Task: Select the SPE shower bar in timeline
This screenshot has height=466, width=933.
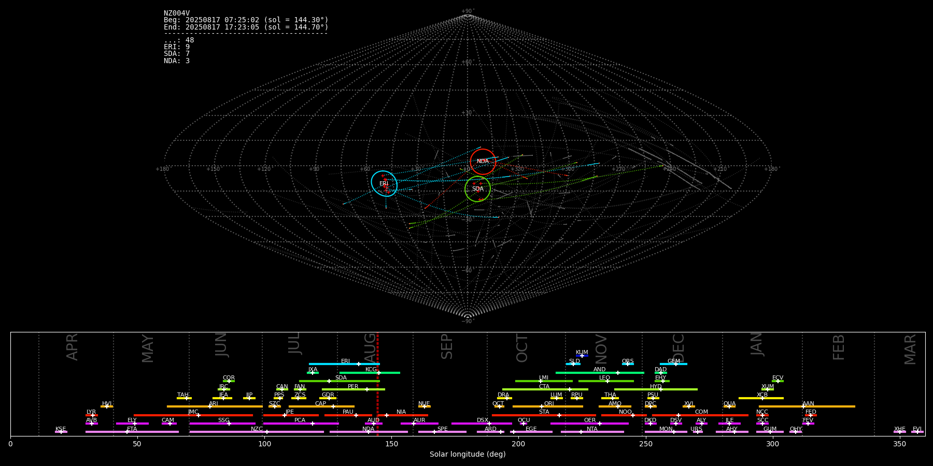Action: [442, 432]
